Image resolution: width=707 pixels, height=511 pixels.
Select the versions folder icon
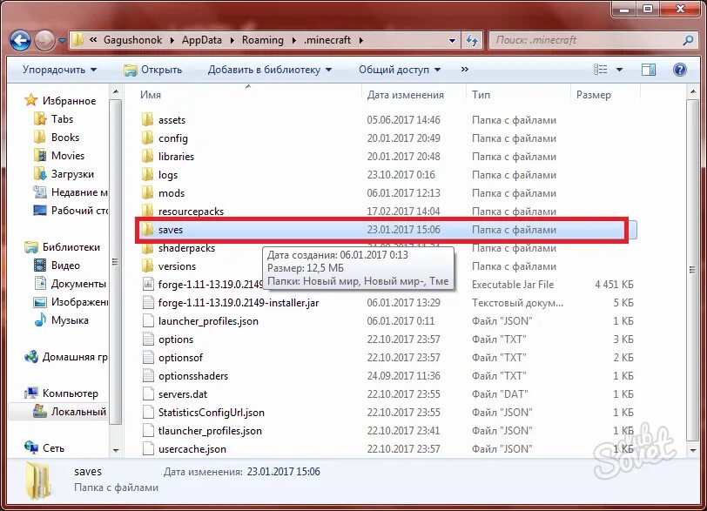point(147,266)
